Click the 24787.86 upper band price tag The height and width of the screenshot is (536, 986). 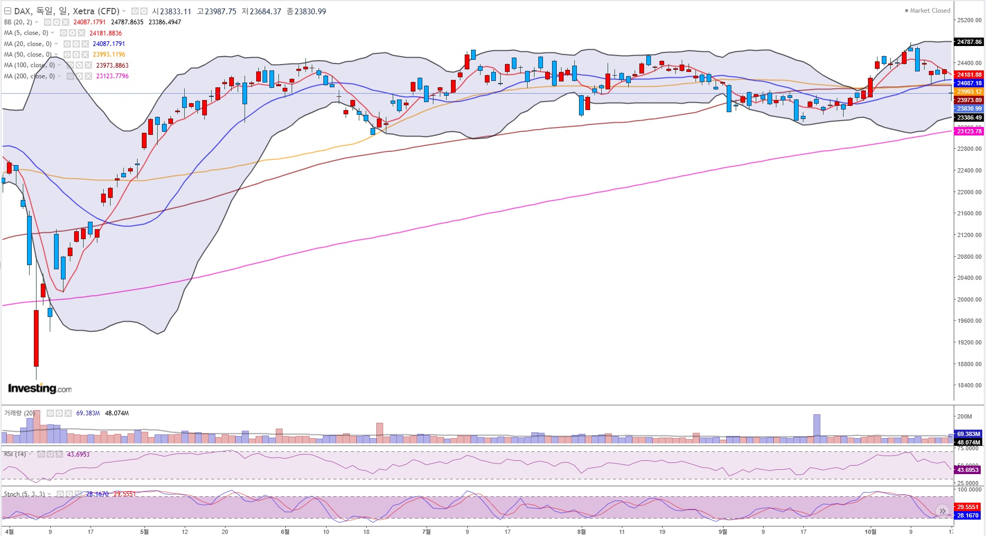point(969,42)
